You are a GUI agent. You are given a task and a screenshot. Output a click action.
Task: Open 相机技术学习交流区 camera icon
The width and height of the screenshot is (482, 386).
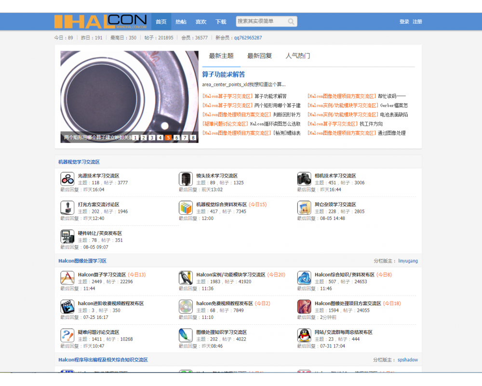[304, 179]
